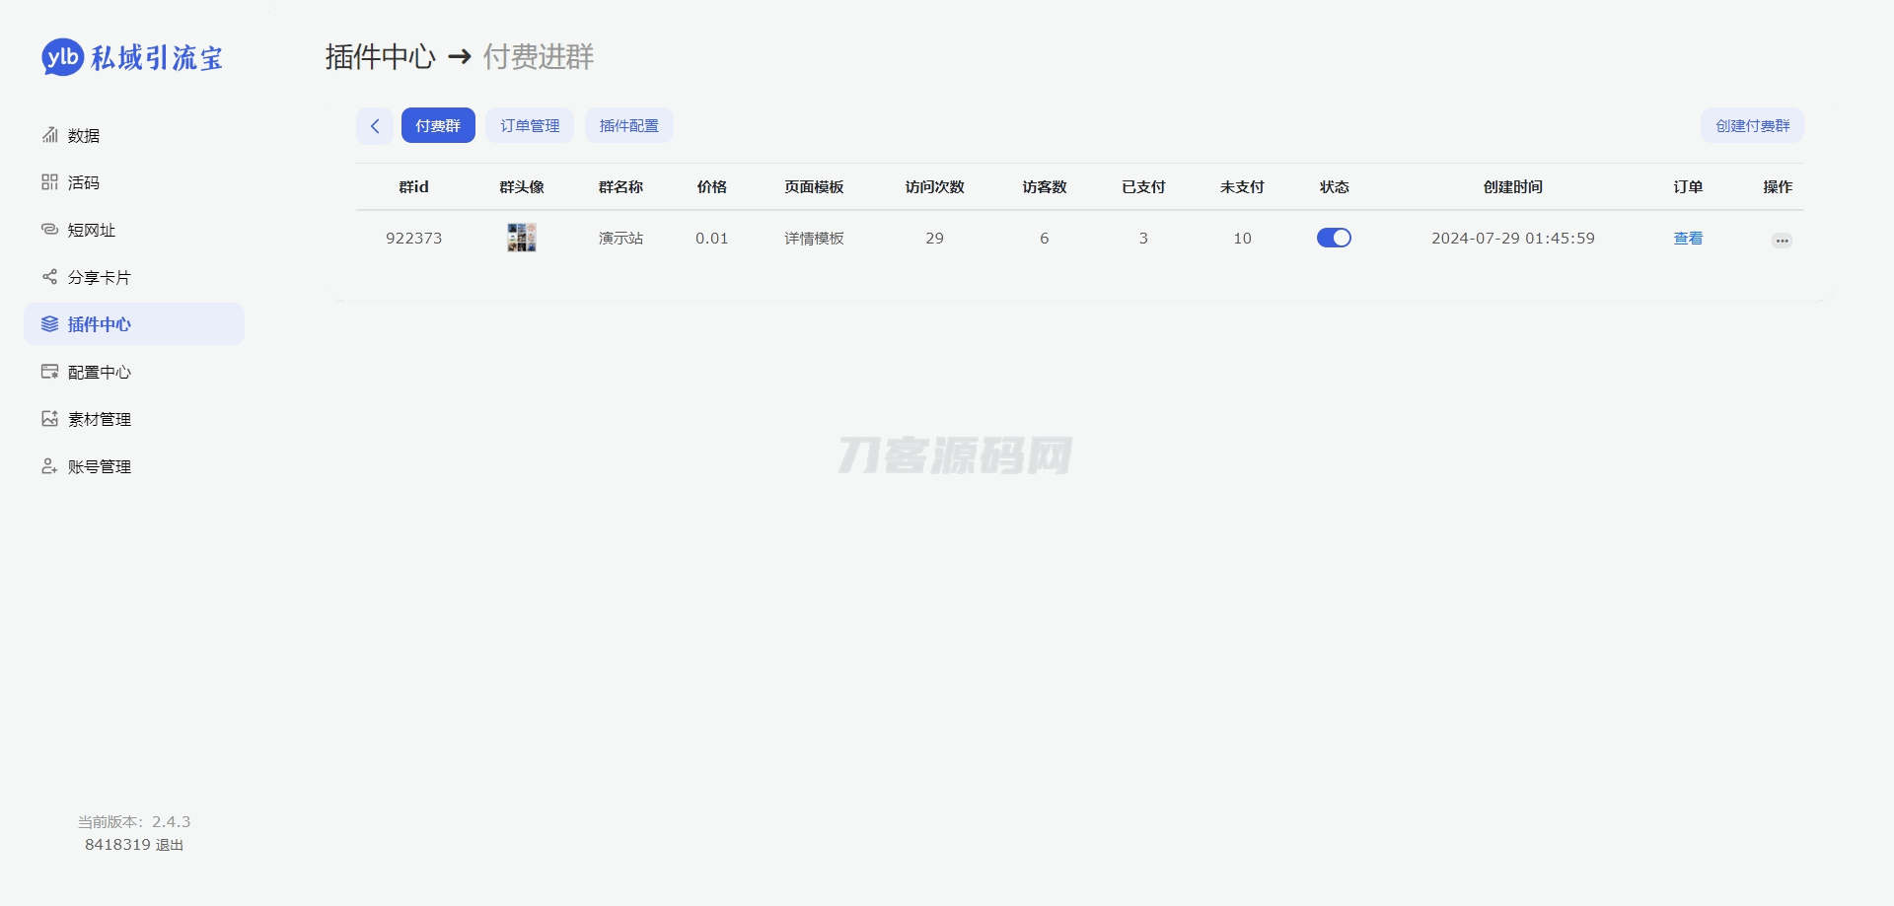
Task: Click the 创建付费群 button
Action: click(1752, 125)
